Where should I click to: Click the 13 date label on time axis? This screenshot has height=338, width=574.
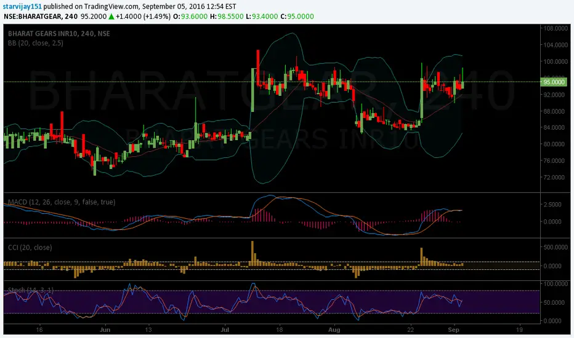tap(148, 329)
